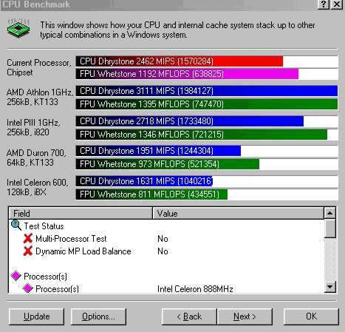This screenshot has width=345, height=332.
Task: Click the green CPU chip icon
Action: click(x=18, y=29)
